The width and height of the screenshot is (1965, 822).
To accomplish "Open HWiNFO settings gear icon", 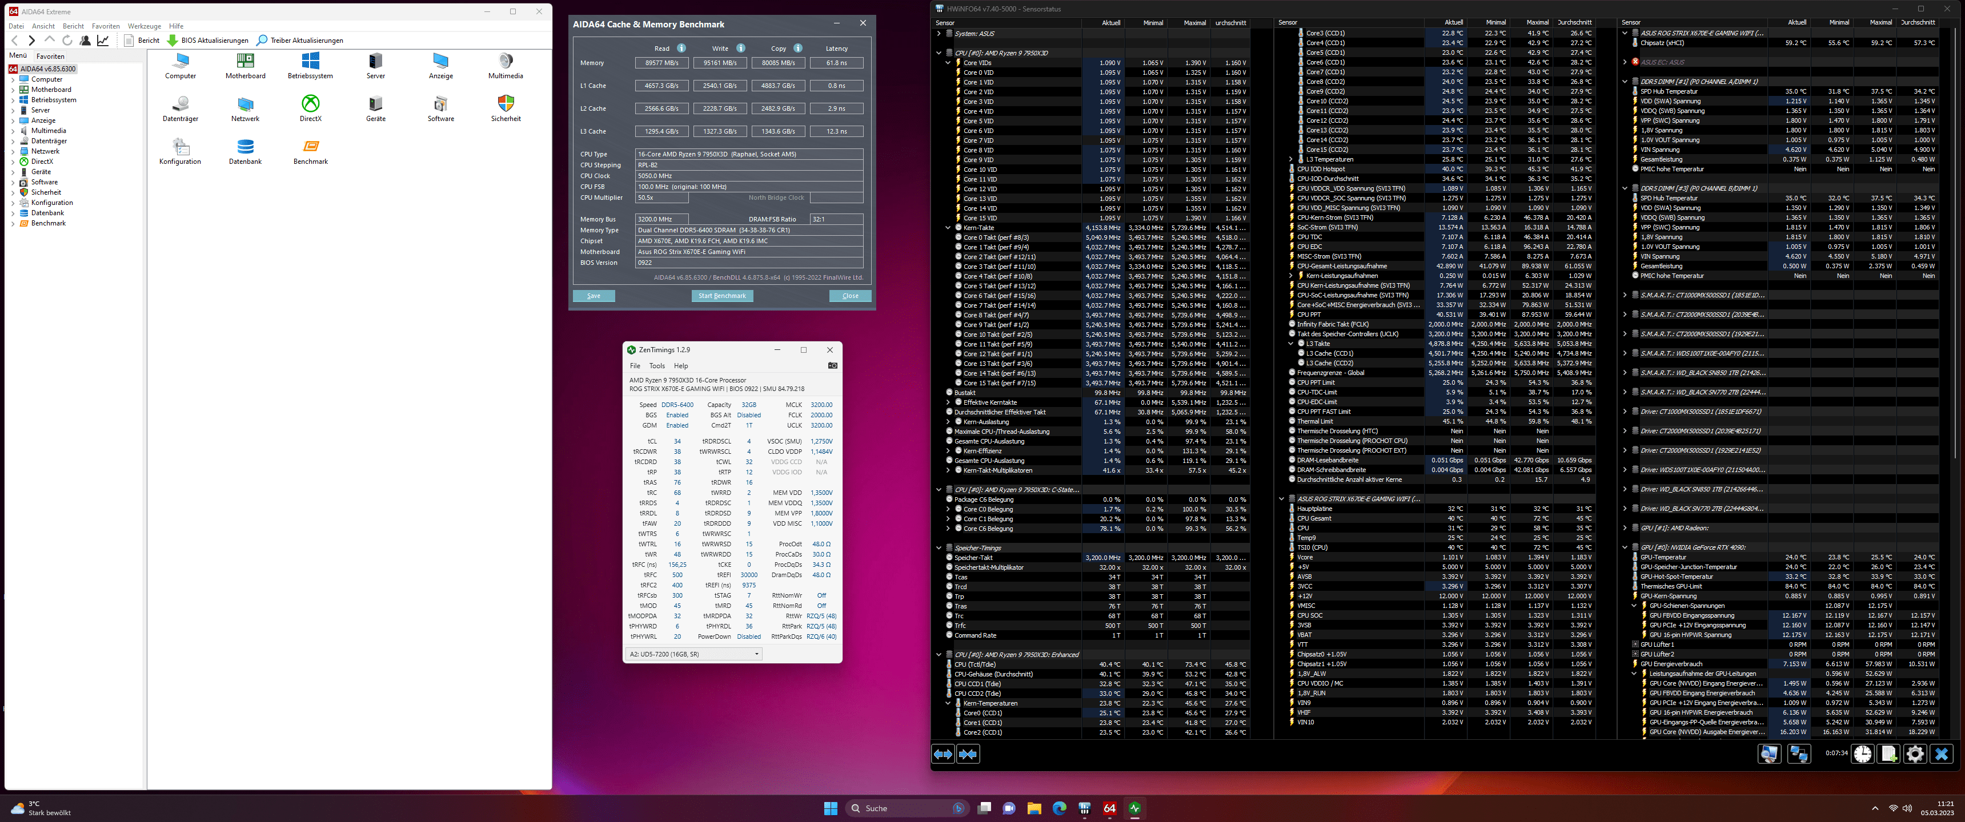I will click(x=1915, y=754).
